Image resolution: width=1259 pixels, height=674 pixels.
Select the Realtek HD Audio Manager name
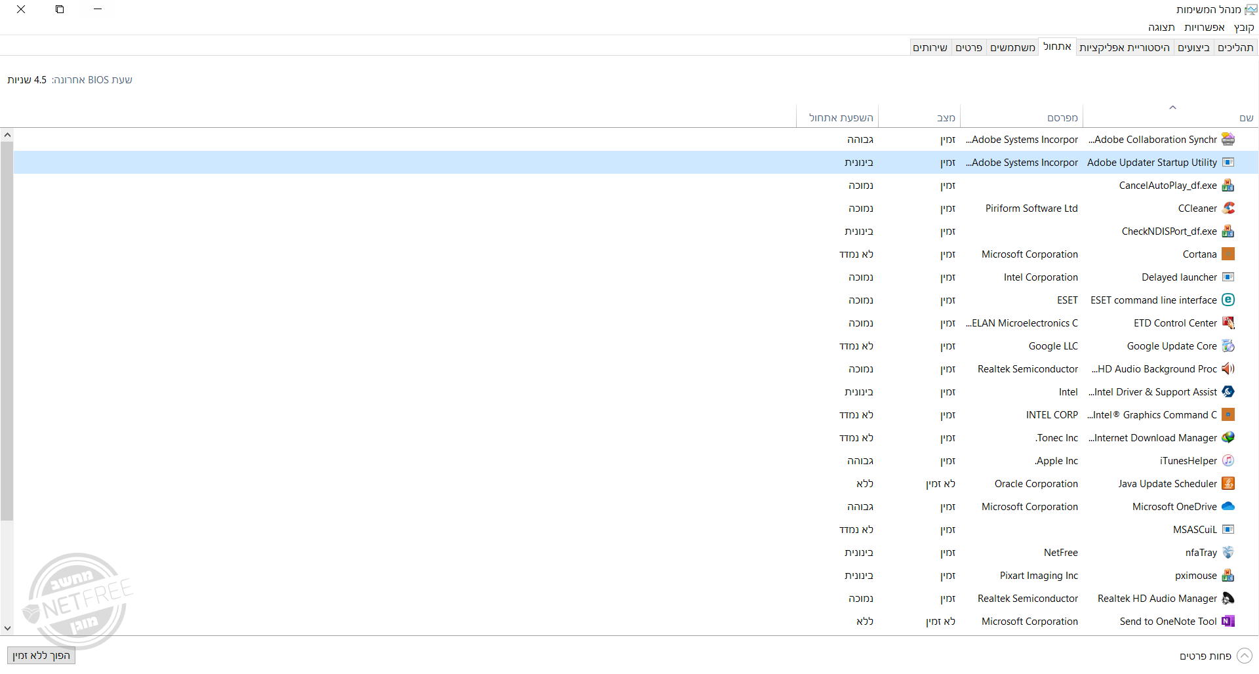(x=1157, y=599)
